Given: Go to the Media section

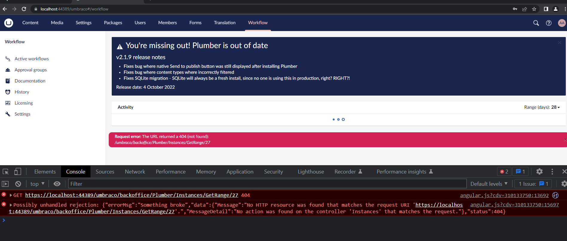Looking at the screenshot, I should coord(57,23).
